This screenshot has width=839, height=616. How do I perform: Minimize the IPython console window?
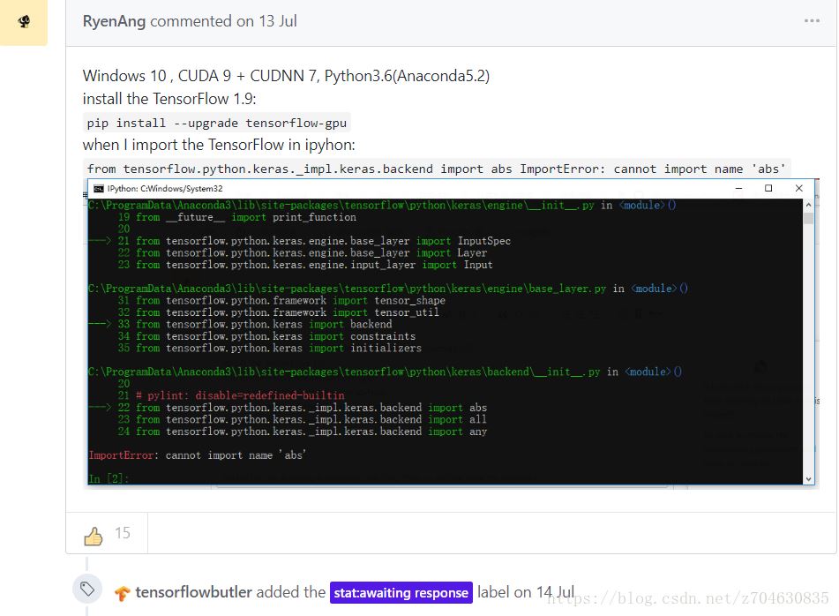tap(738, 188)
